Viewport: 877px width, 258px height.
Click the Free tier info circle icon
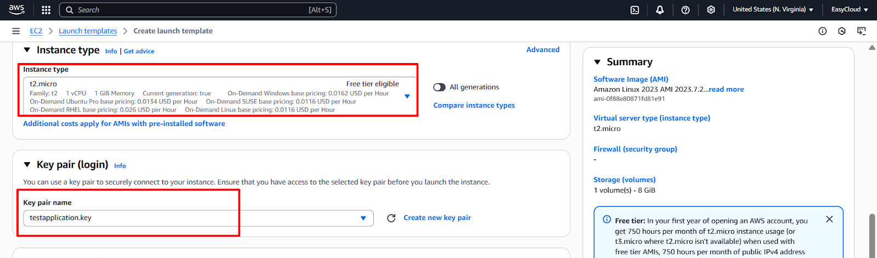[607, 219]
